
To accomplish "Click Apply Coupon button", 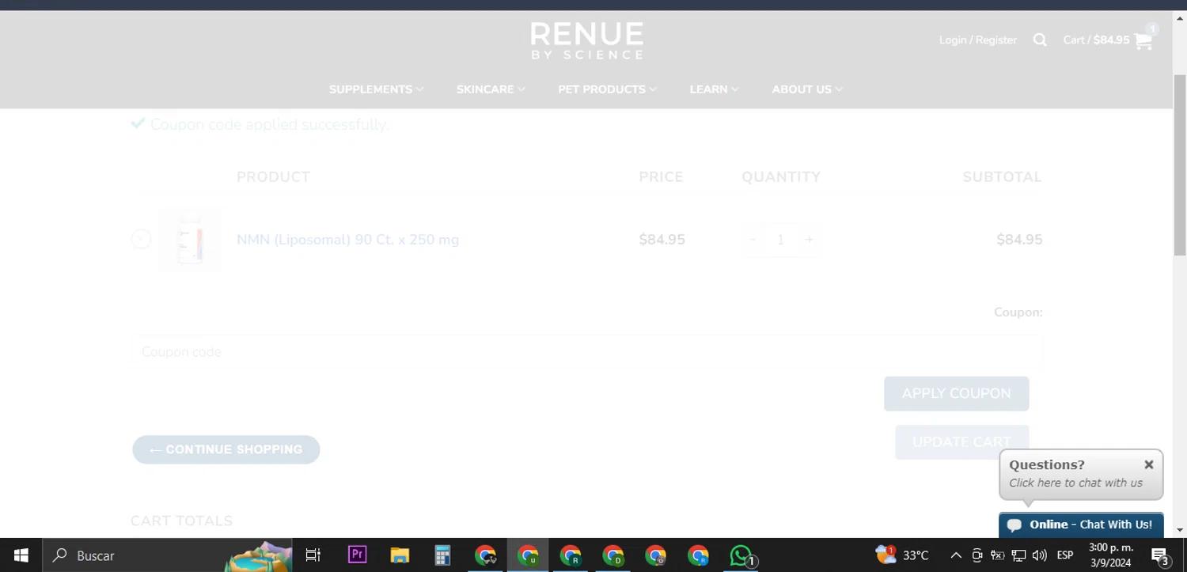I will pos(956,393).
